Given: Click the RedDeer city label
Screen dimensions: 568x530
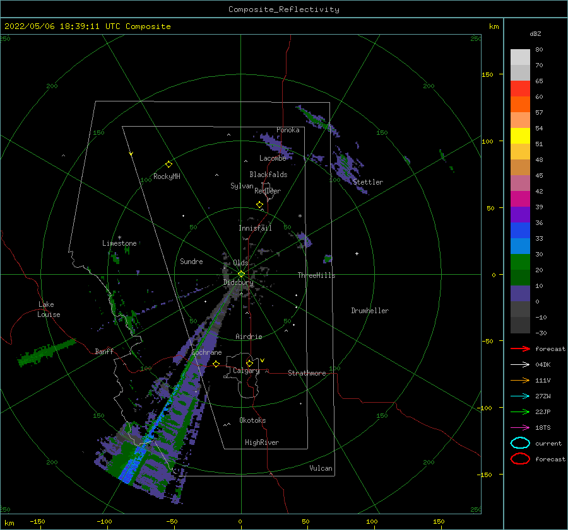Looking at the screenshot, I should tap(268, 191).
